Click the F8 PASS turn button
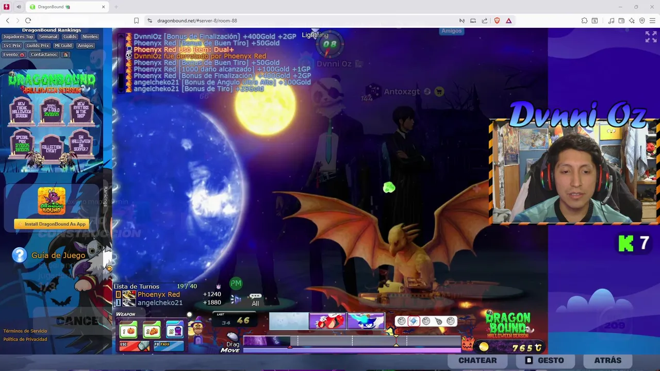This screenshot has height=371, width=660. point(169,346)
